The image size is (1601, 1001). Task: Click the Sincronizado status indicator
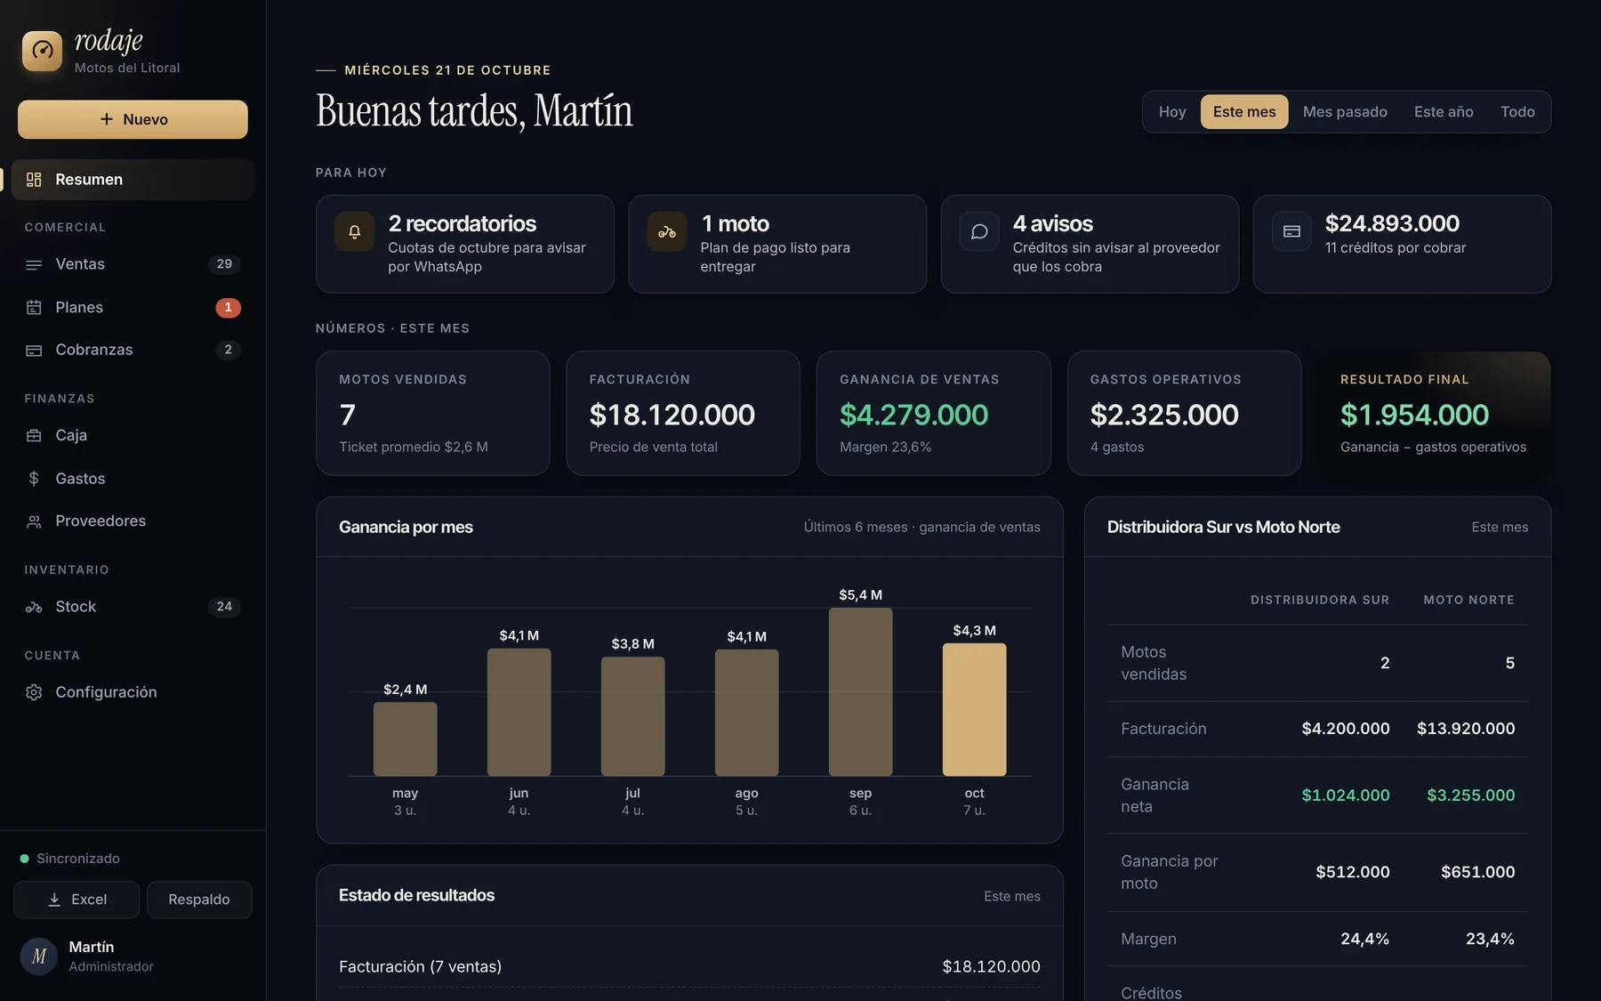[x=70, y=859]
